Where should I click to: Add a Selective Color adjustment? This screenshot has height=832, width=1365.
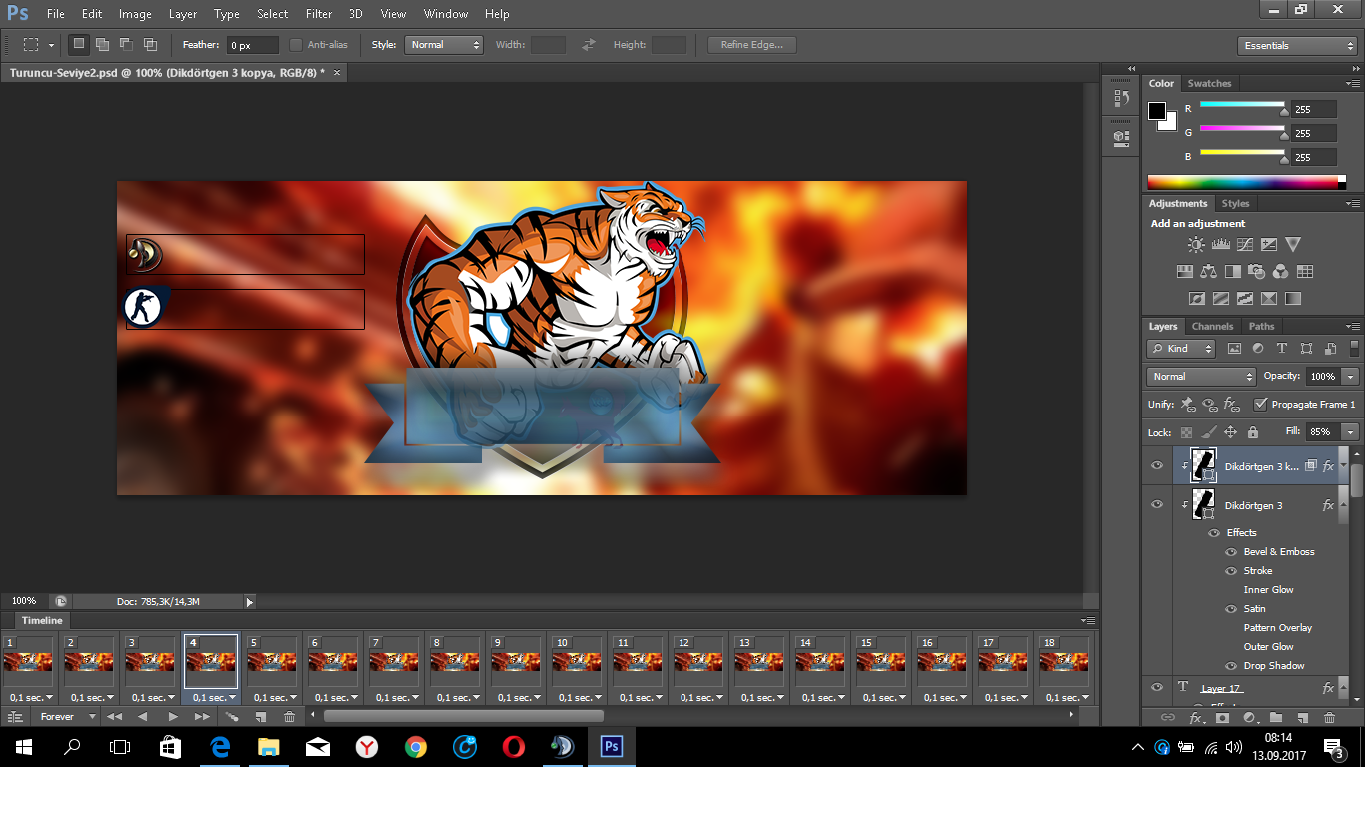coord(1269,298)
